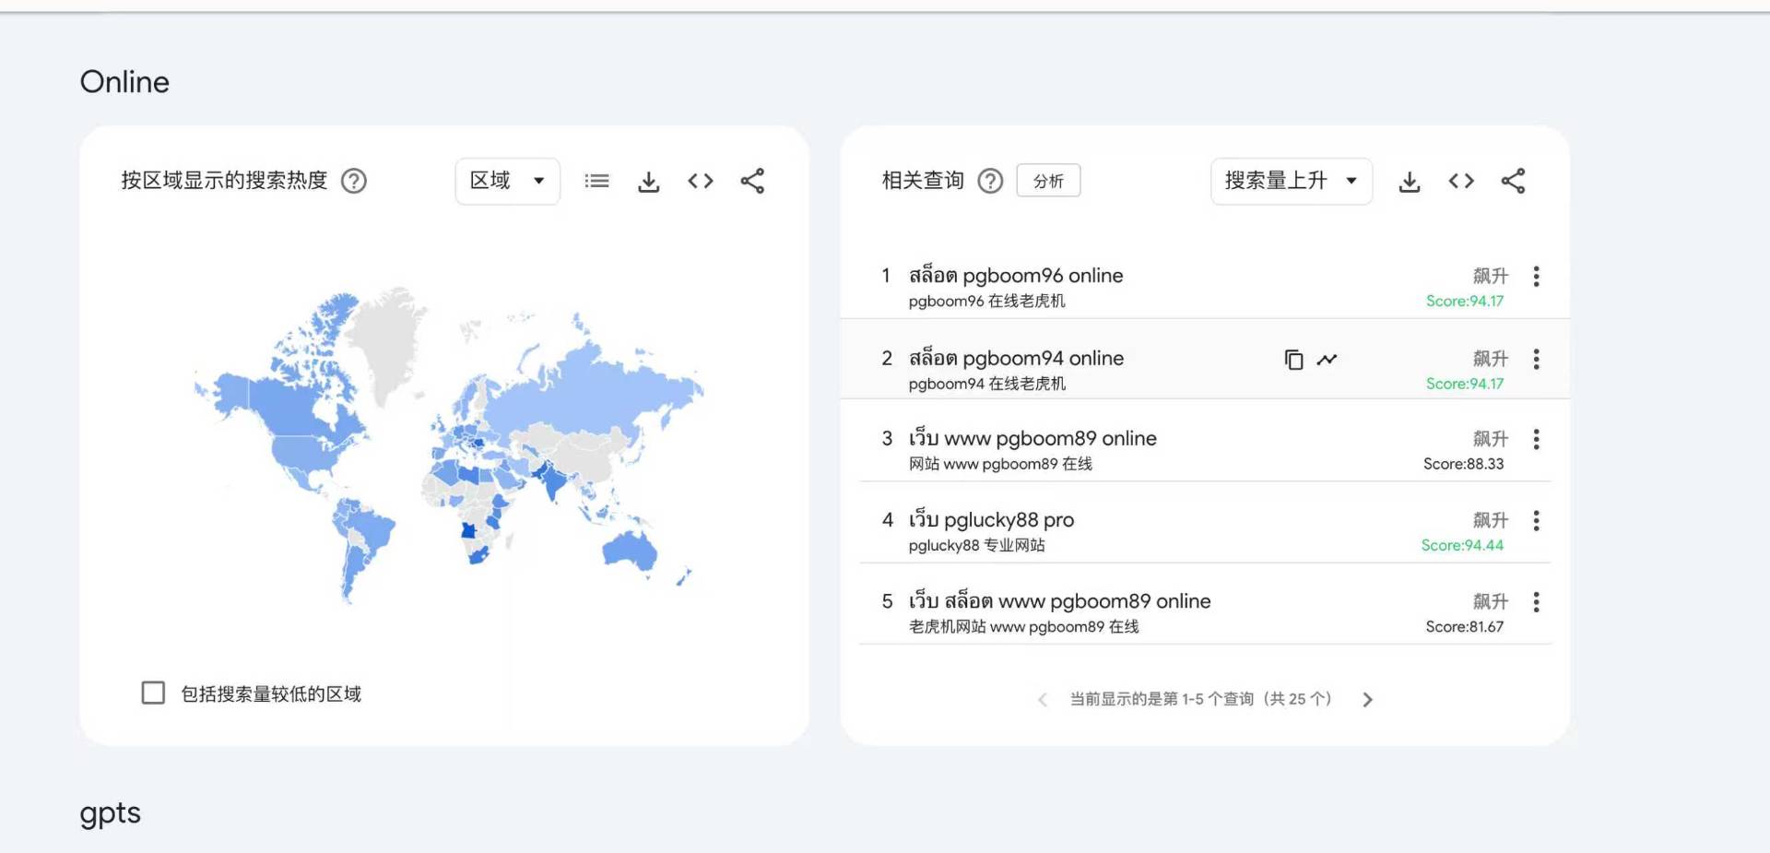Copy the pgboom94 online query text
1770x853 pixels.
[x=1293, y=359]
